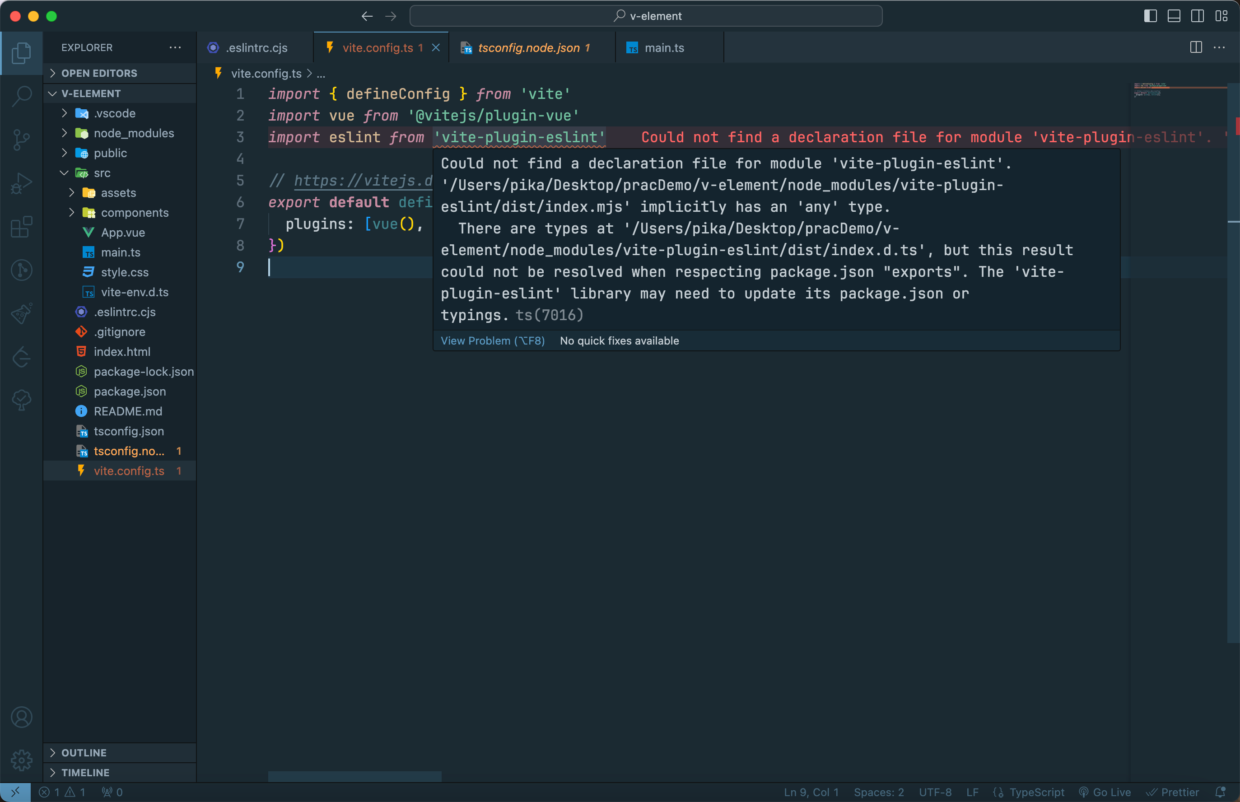Go back with the navigation arrow
The image size is (1240, 802).
(367, 16)
